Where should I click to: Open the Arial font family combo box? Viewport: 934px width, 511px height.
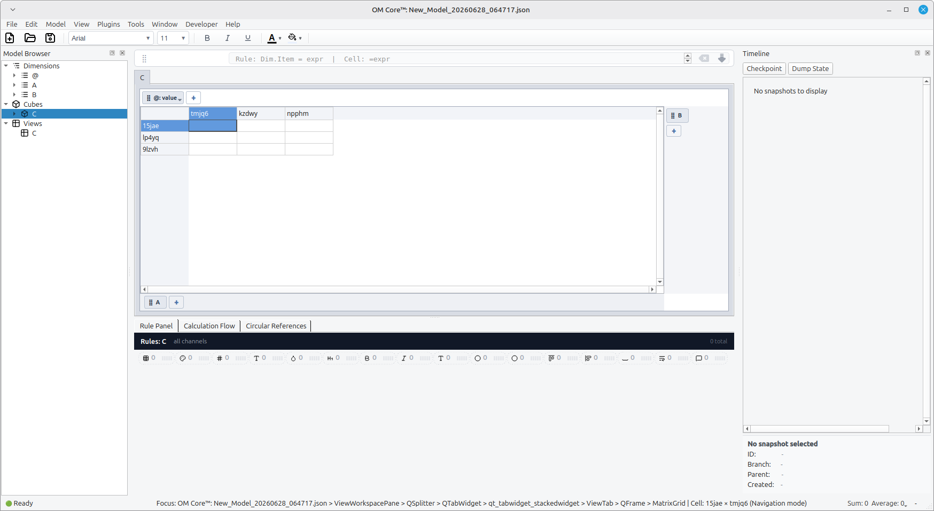tap(111, 38)
